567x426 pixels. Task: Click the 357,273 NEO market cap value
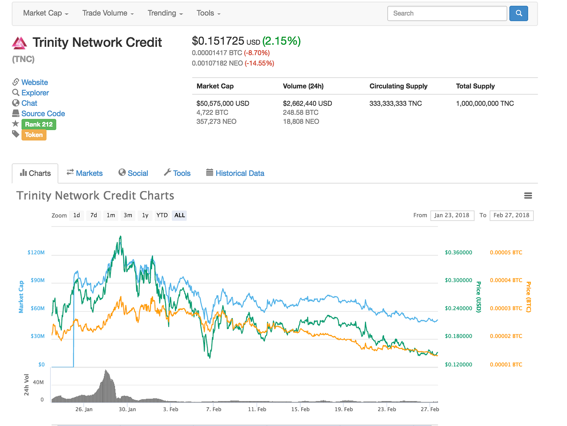click(x=217, y=122)
